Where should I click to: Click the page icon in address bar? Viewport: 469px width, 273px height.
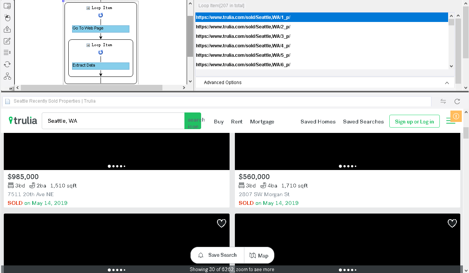tap(8, 101)
